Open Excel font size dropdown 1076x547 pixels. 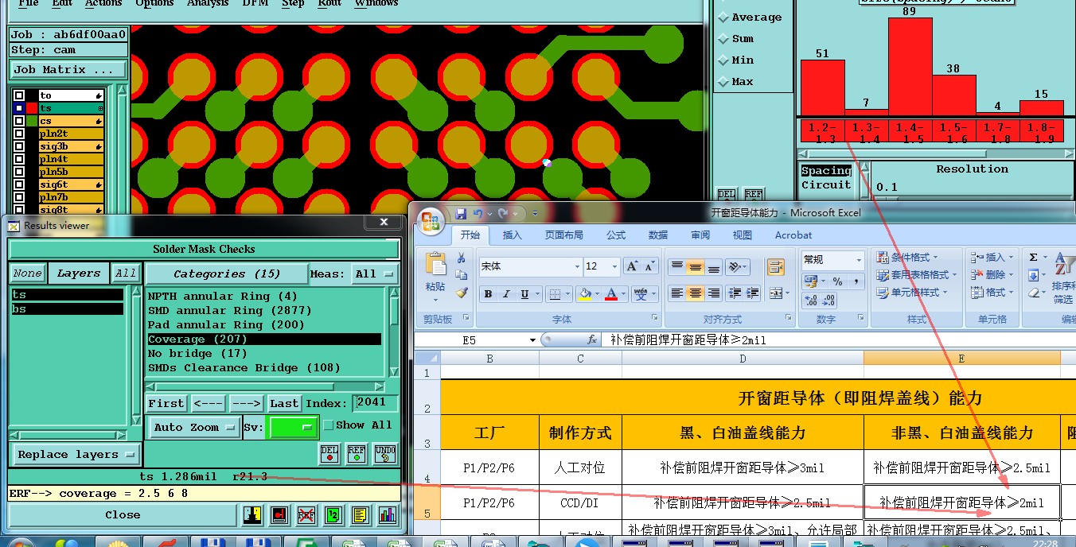tap(614, 266)
